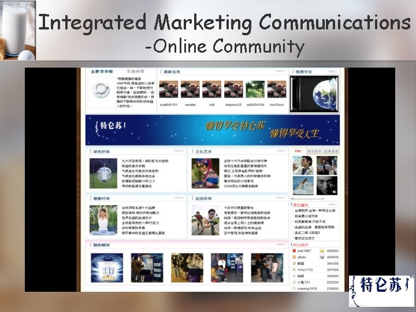Open TVC thumbnail of man in white coat
Screen dimensions: 416x312
[x=303, y=166]
